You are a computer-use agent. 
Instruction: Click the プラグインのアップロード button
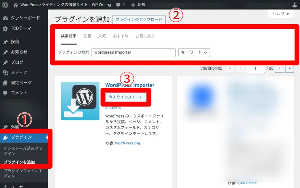139,19
